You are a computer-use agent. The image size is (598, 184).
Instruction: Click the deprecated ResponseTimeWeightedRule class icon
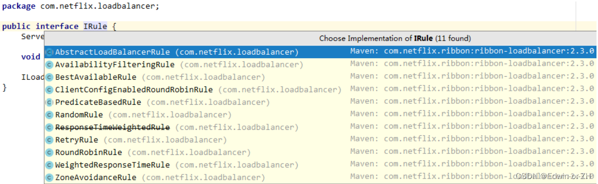coord(49,127)
